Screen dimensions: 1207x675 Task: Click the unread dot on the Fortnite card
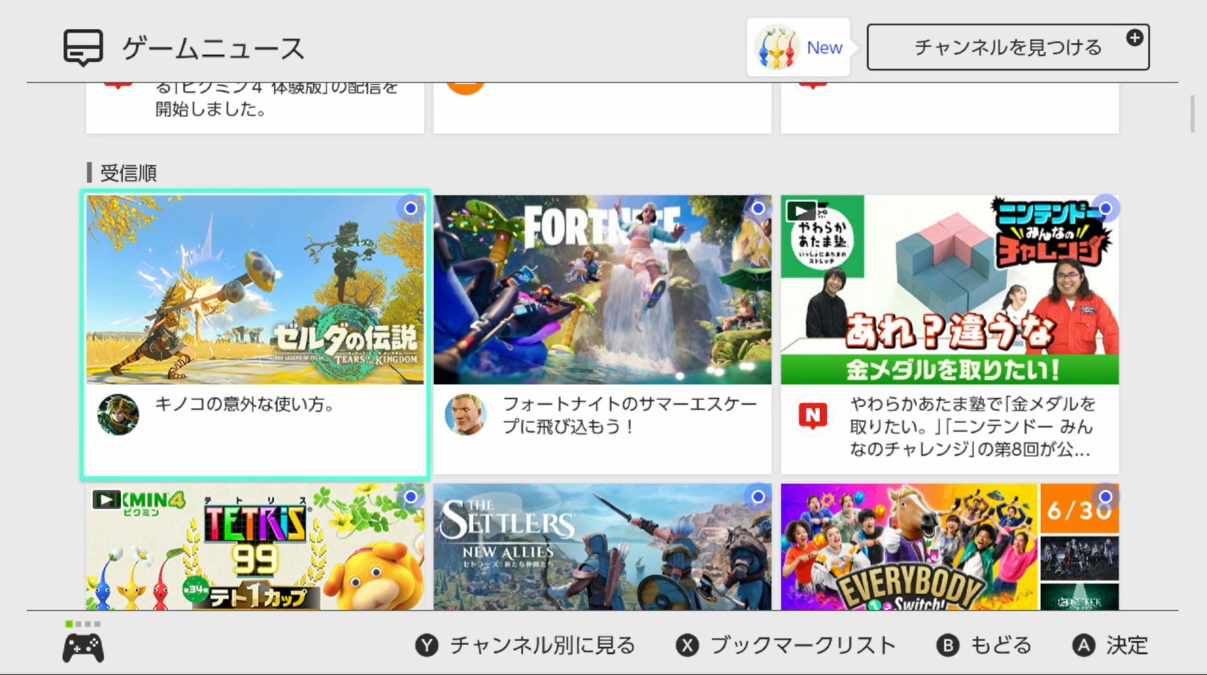point(758,208)
